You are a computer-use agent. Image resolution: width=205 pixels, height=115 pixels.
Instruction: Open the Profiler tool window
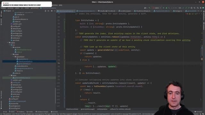point(30,112)
